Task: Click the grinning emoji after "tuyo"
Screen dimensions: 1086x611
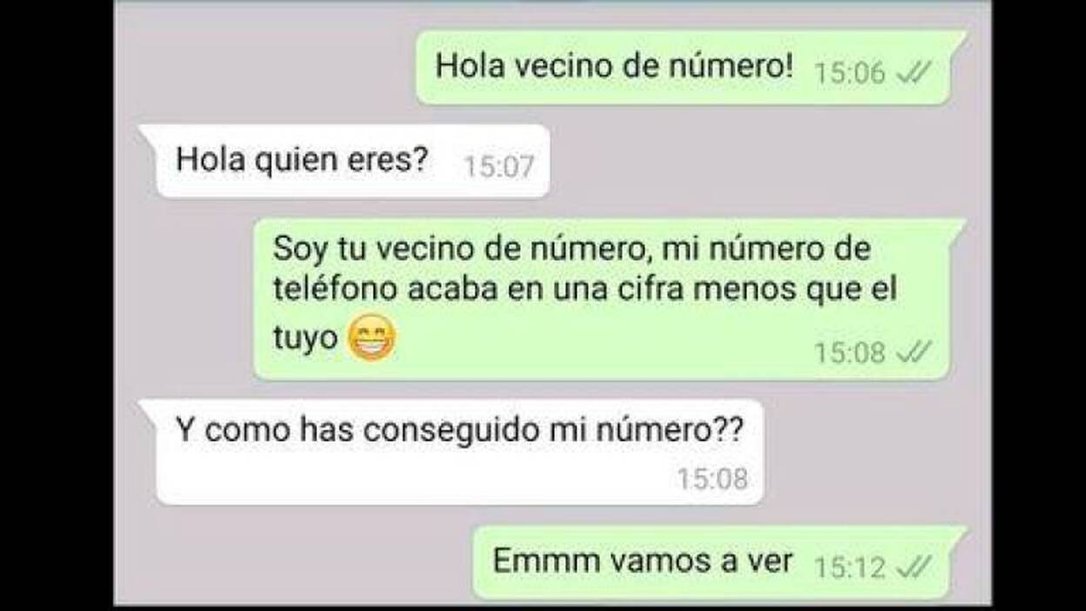Action: point(372,339)
